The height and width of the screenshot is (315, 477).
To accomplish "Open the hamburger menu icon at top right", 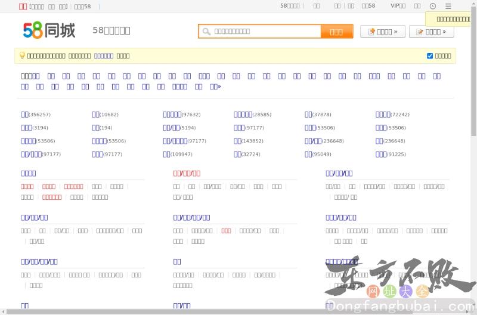I will point(448,6).
